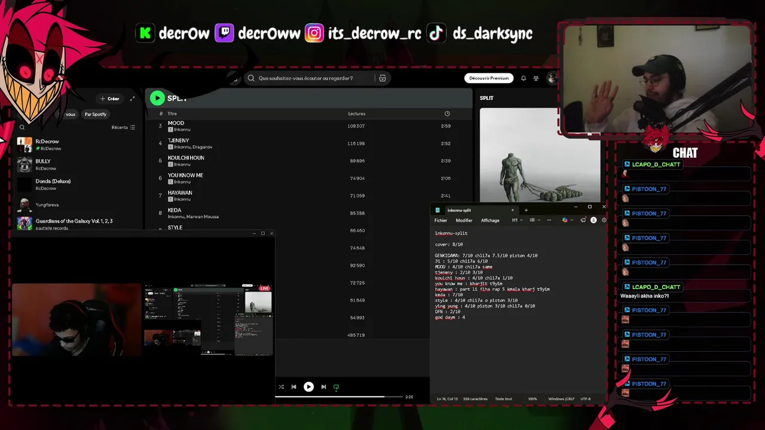
Task: Click Découvrir Premium button
Action: click(x=489, y=78)
